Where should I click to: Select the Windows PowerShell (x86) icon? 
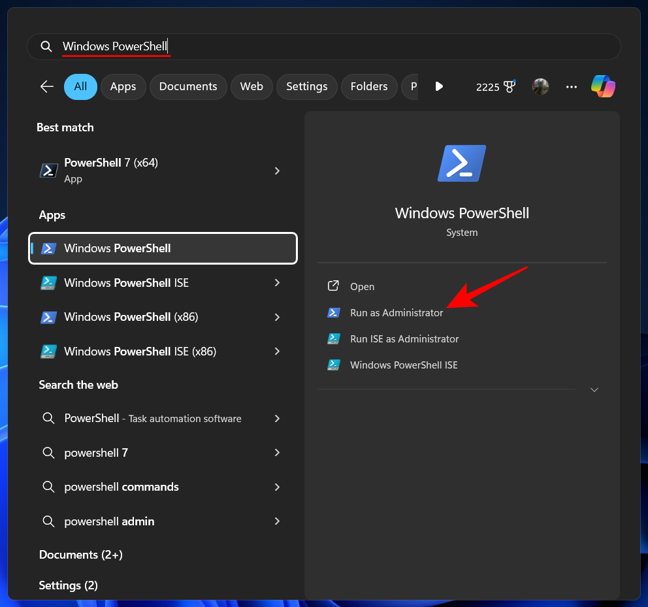(48, 317)
